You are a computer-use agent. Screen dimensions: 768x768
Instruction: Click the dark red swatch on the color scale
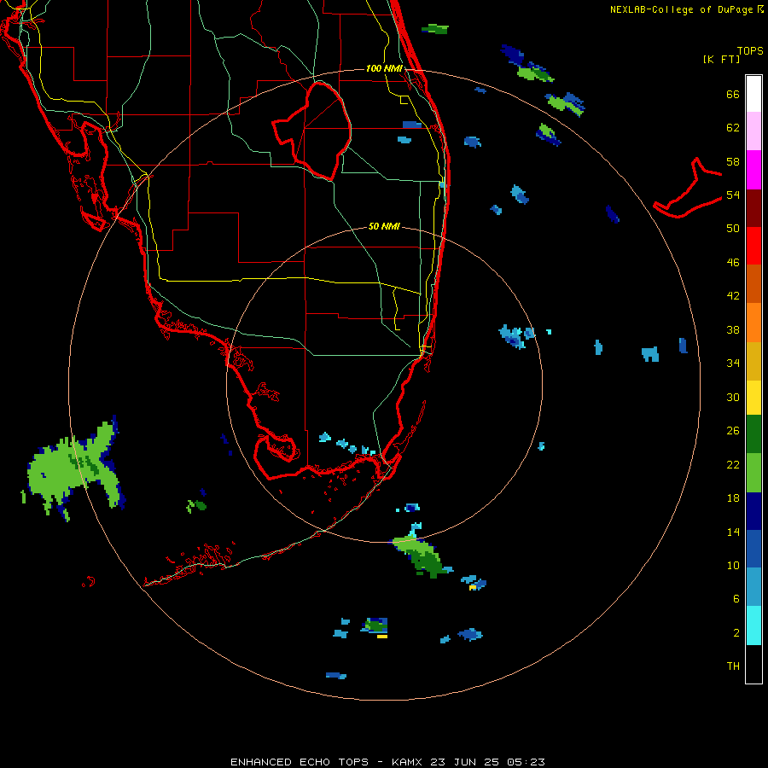[753, 207]
